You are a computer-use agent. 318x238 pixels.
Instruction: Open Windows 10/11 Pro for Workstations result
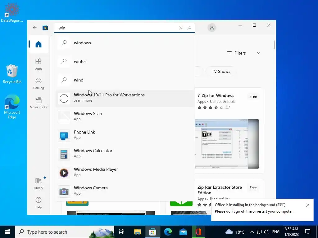click(125, 98)
